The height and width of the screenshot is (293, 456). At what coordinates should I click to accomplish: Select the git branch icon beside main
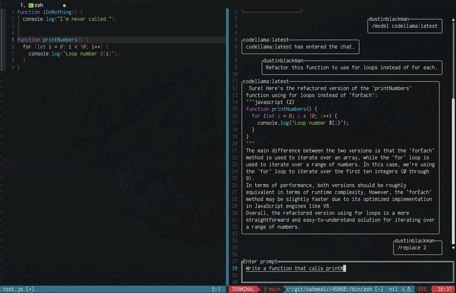point(265,289)
